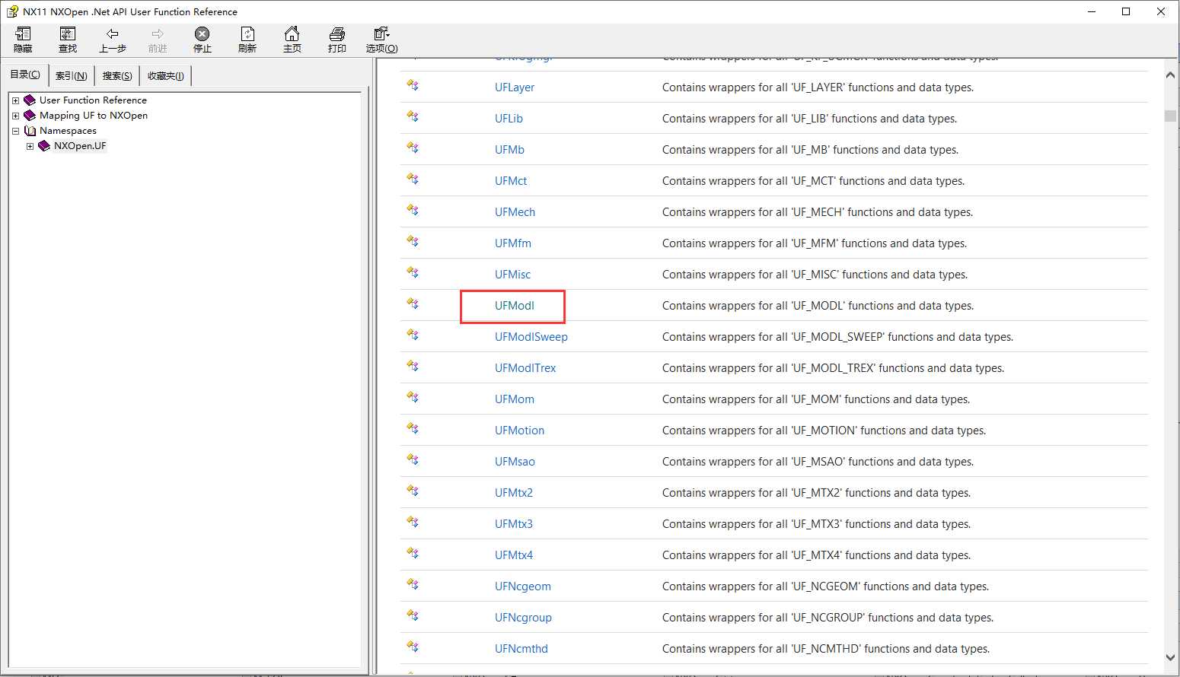1180x677 pixels.
Task: Open the UFMtx2 class link
Action: (x=514, y=493)
